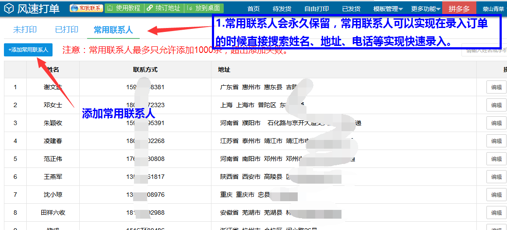
Task: Open the 续订地址 link
Action: pyautogui.click(x=164, y=8)
